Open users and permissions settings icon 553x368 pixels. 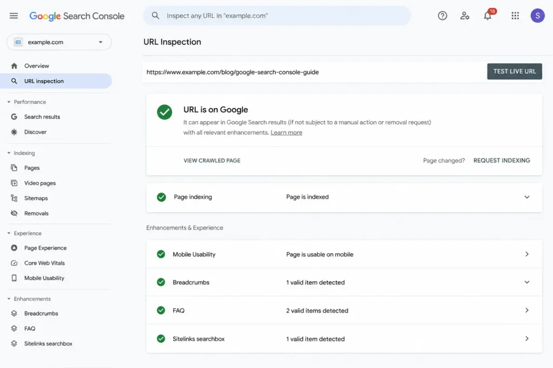465,16
